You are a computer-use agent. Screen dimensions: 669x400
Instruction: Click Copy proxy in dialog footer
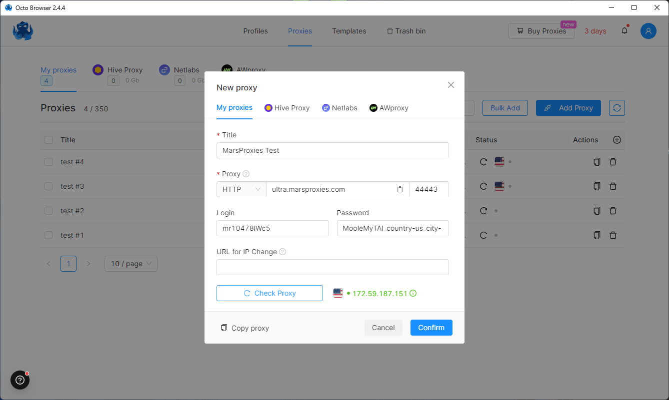245,328
